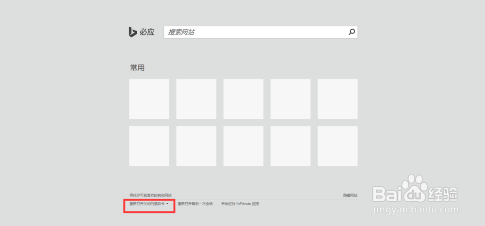Focus the 搜索网站 search box
The image size is (485, 226).
260,32
